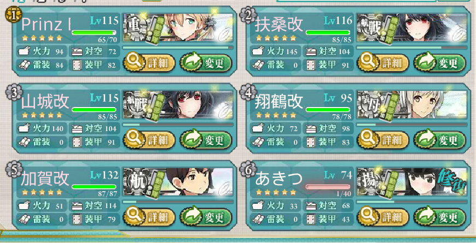Click the red HP bar of あきつ丸

pos(328,187)
